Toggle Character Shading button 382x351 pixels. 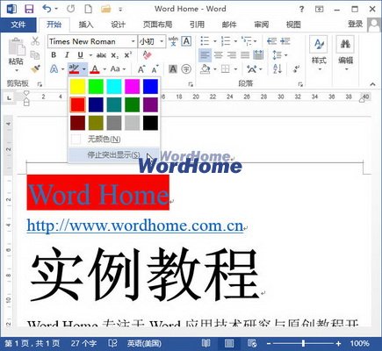(x=173, y=69)
